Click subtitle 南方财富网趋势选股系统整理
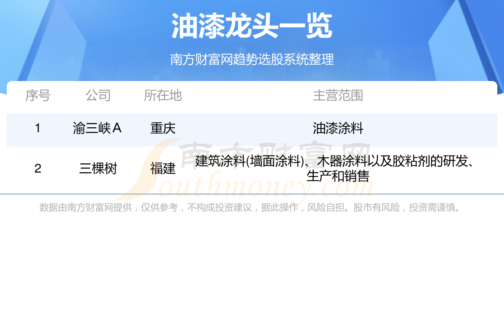This screenshot has height=336, width=504. [252, 59]
